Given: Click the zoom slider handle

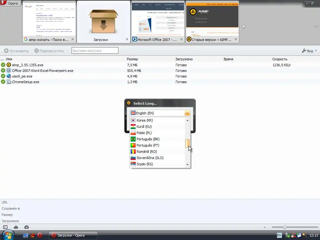Looking at the screenshot, I should (x=285, y=227).
